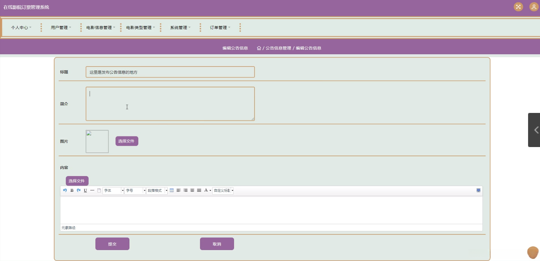540x261 pixels.
Task: Click the 元素路径 status bar text
Action: pos(68,228)
